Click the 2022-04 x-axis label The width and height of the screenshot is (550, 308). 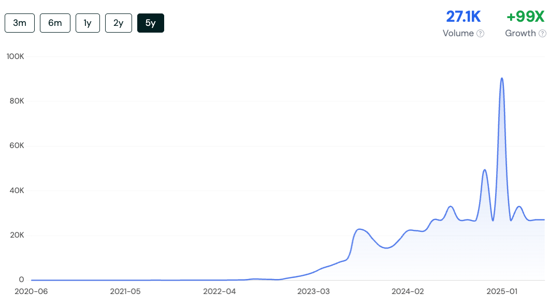(220, 291)
